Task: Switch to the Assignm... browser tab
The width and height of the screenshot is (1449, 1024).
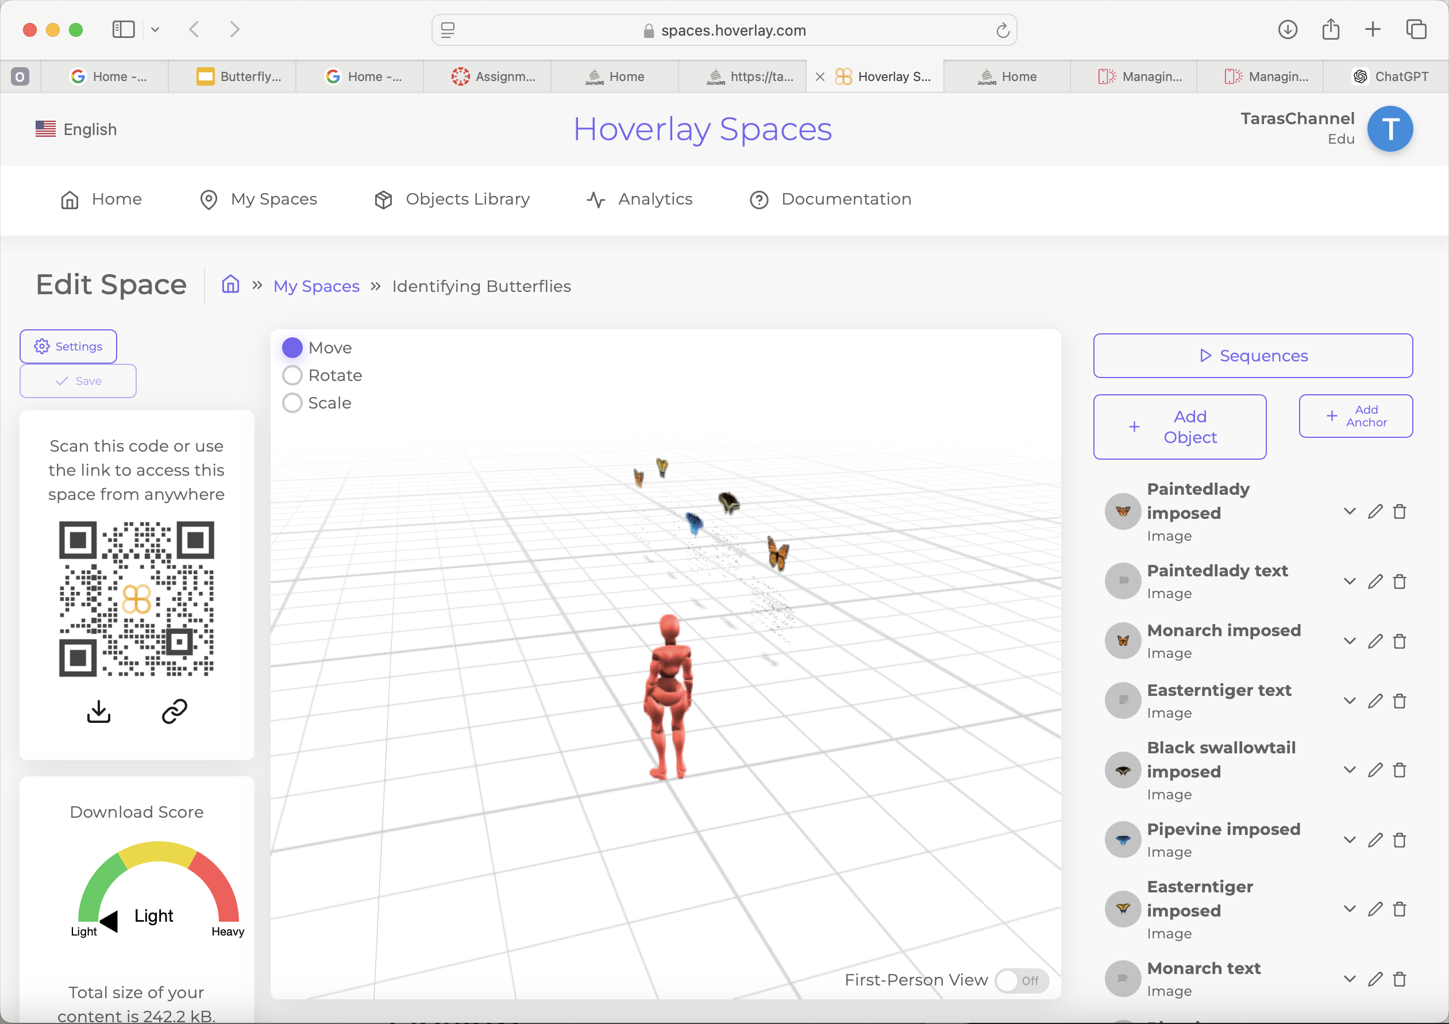Action: (487, 76)
